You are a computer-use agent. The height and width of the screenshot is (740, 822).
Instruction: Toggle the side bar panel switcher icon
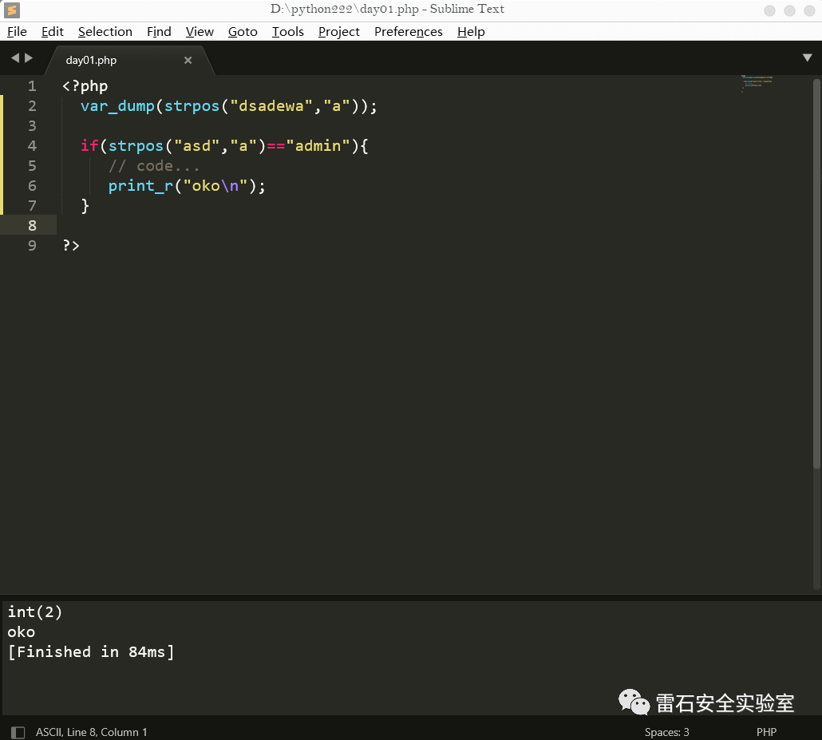coord(18,732)
